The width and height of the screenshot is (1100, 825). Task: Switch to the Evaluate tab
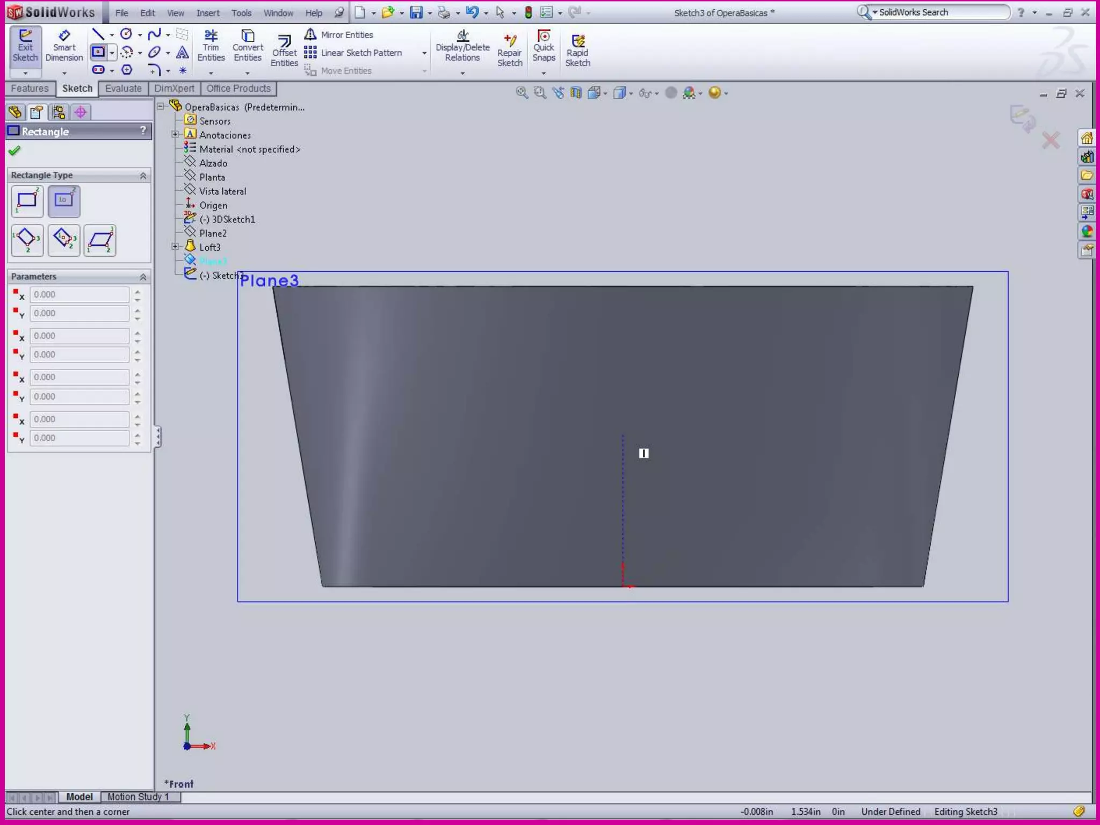pyautogui.click(x=123, y=89)
